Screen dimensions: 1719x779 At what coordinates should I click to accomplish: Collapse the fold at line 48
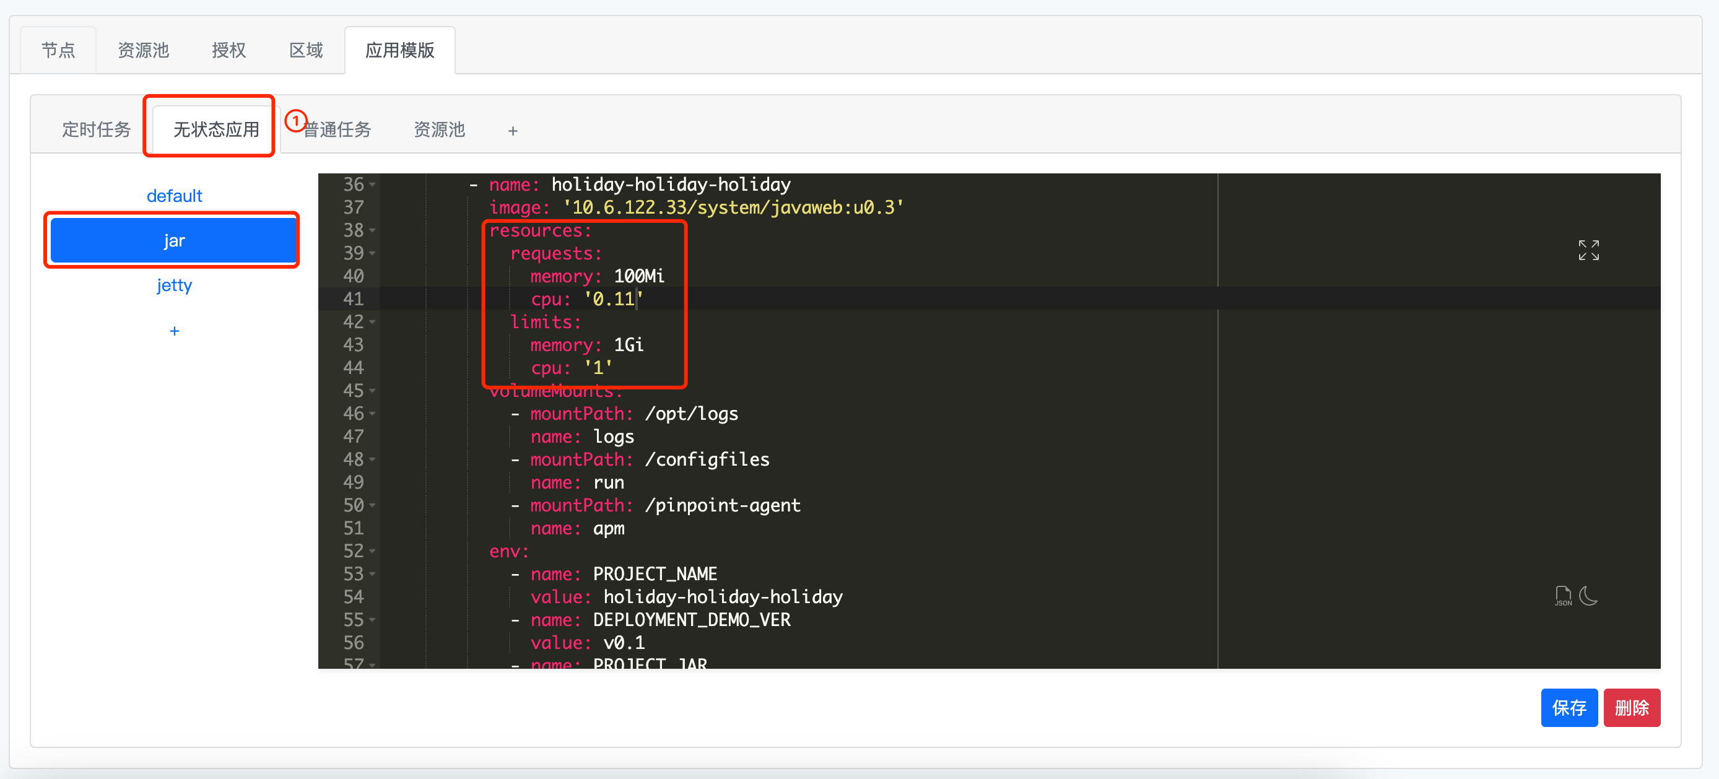coord(372,460)
